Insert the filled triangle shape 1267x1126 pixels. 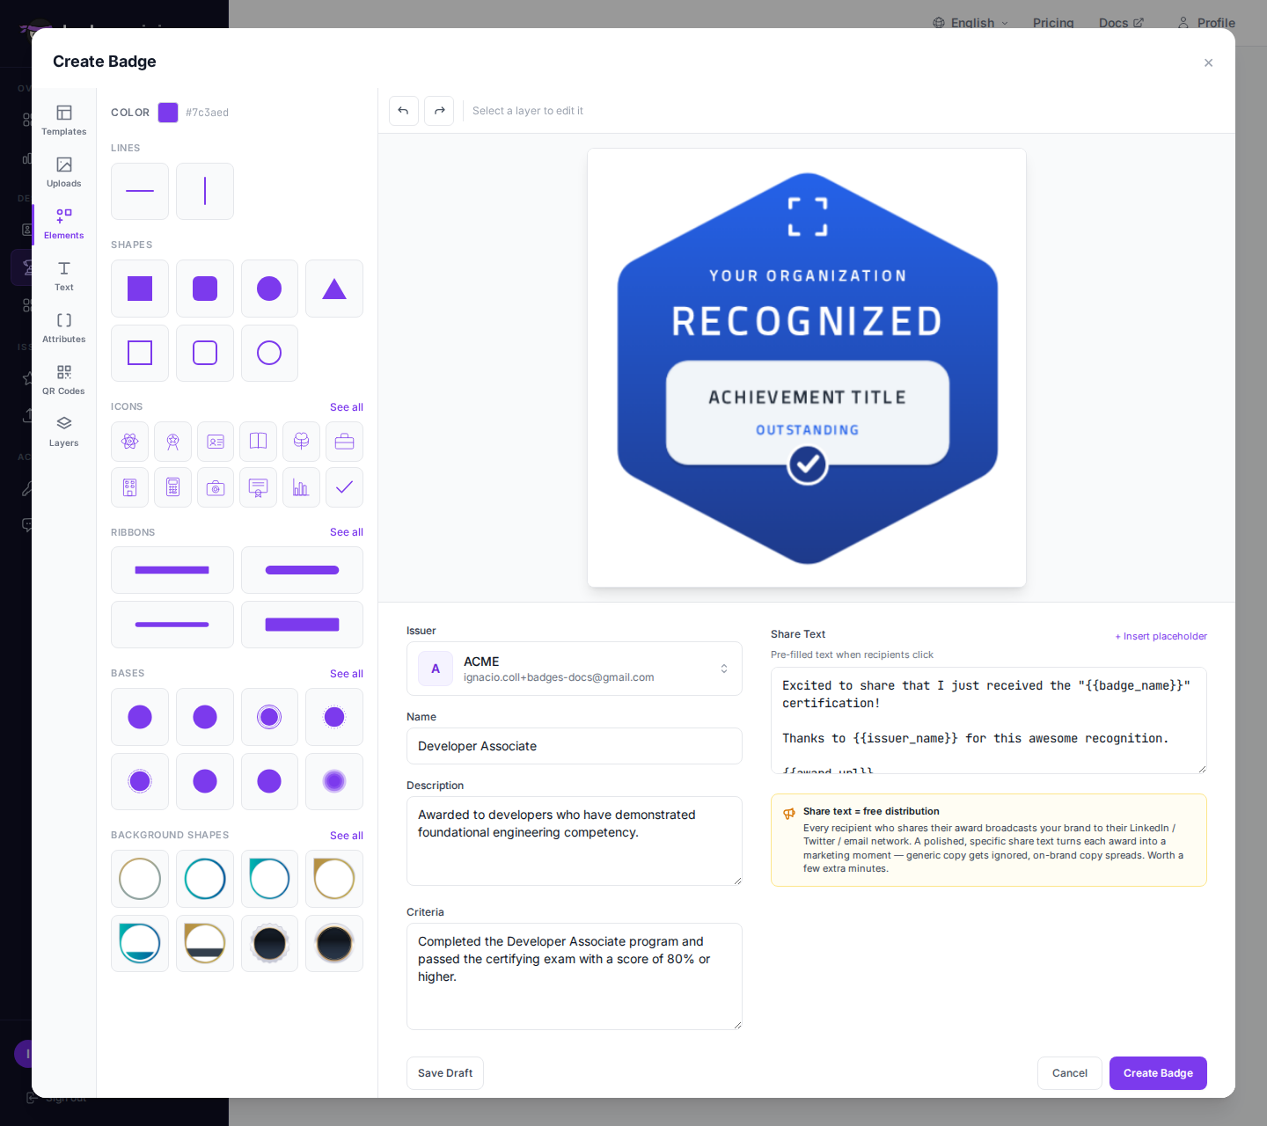point(334,289)
